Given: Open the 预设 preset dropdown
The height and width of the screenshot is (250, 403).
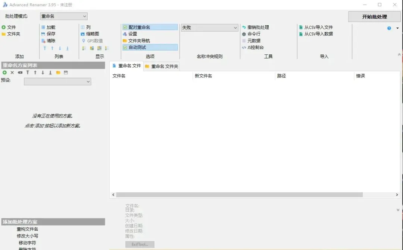Looking at the screenshot, I should pos(57,81).
